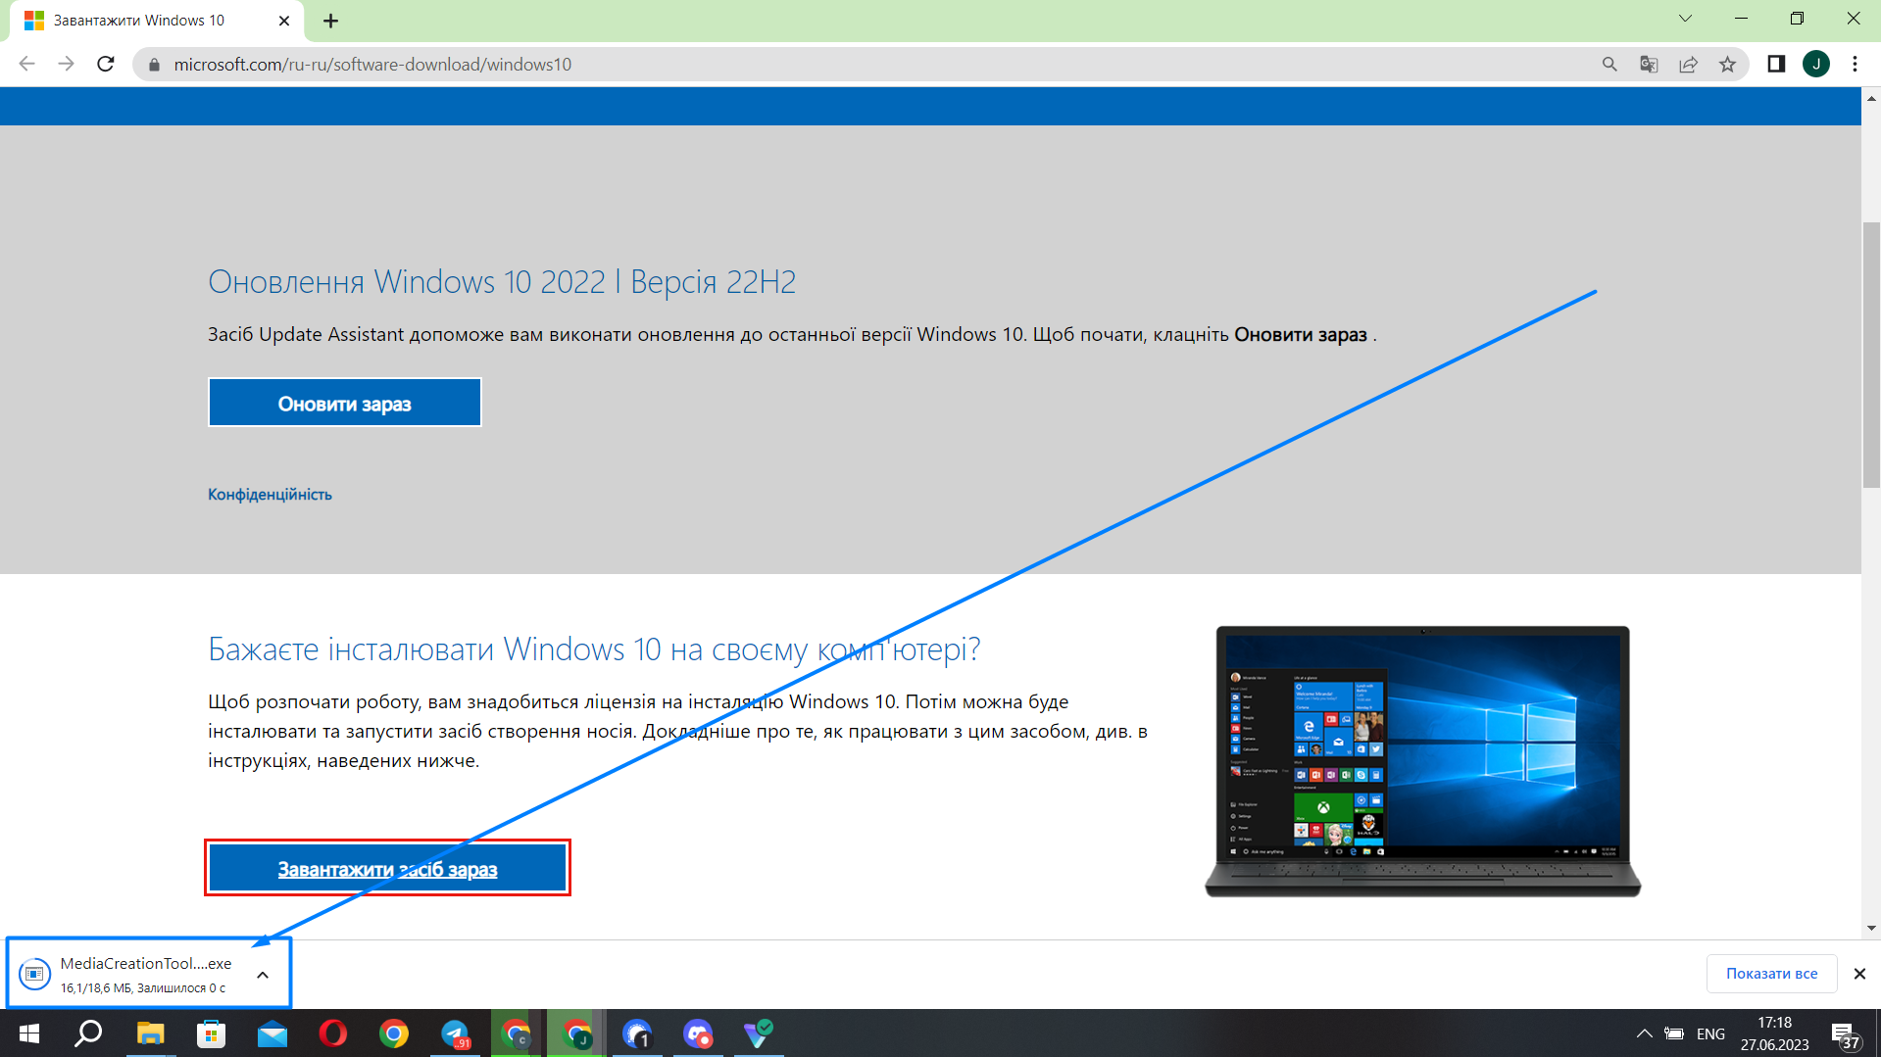Click the page scrollbar down arrow
This screenshot has height=1057, width=1881.
coord(1871,928)
